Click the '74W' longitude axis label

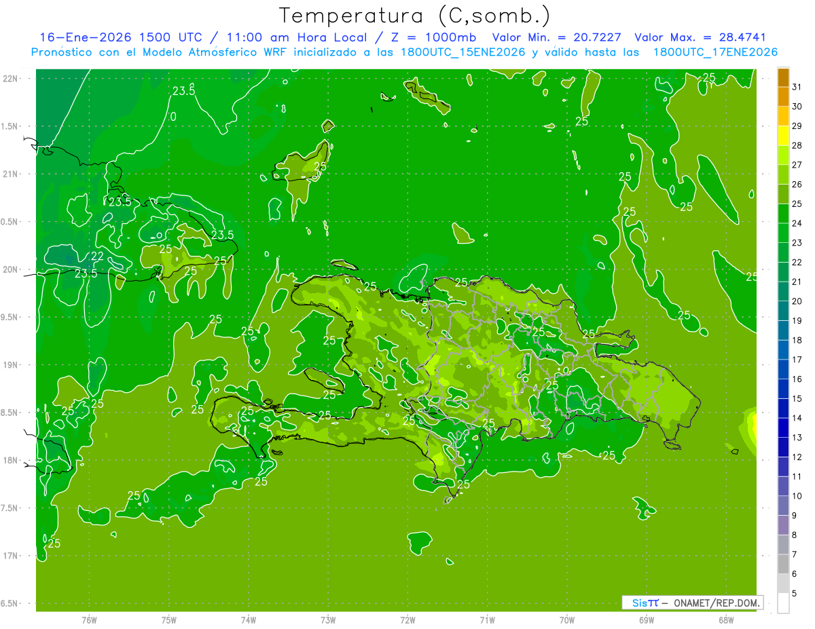tap(249, 620)
